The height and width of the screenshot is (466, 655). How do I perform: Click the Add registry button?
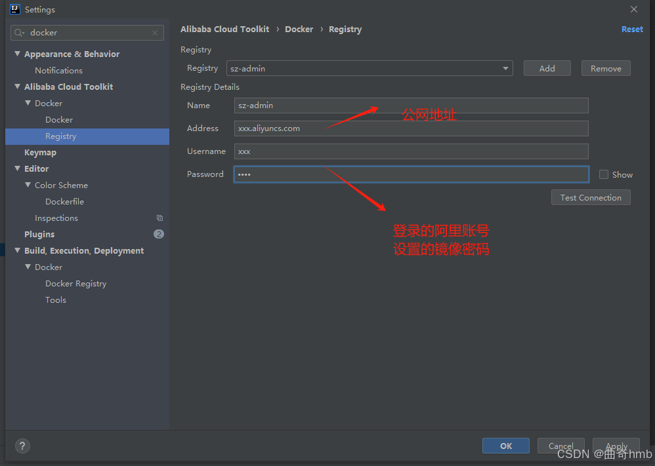(547, 68)
